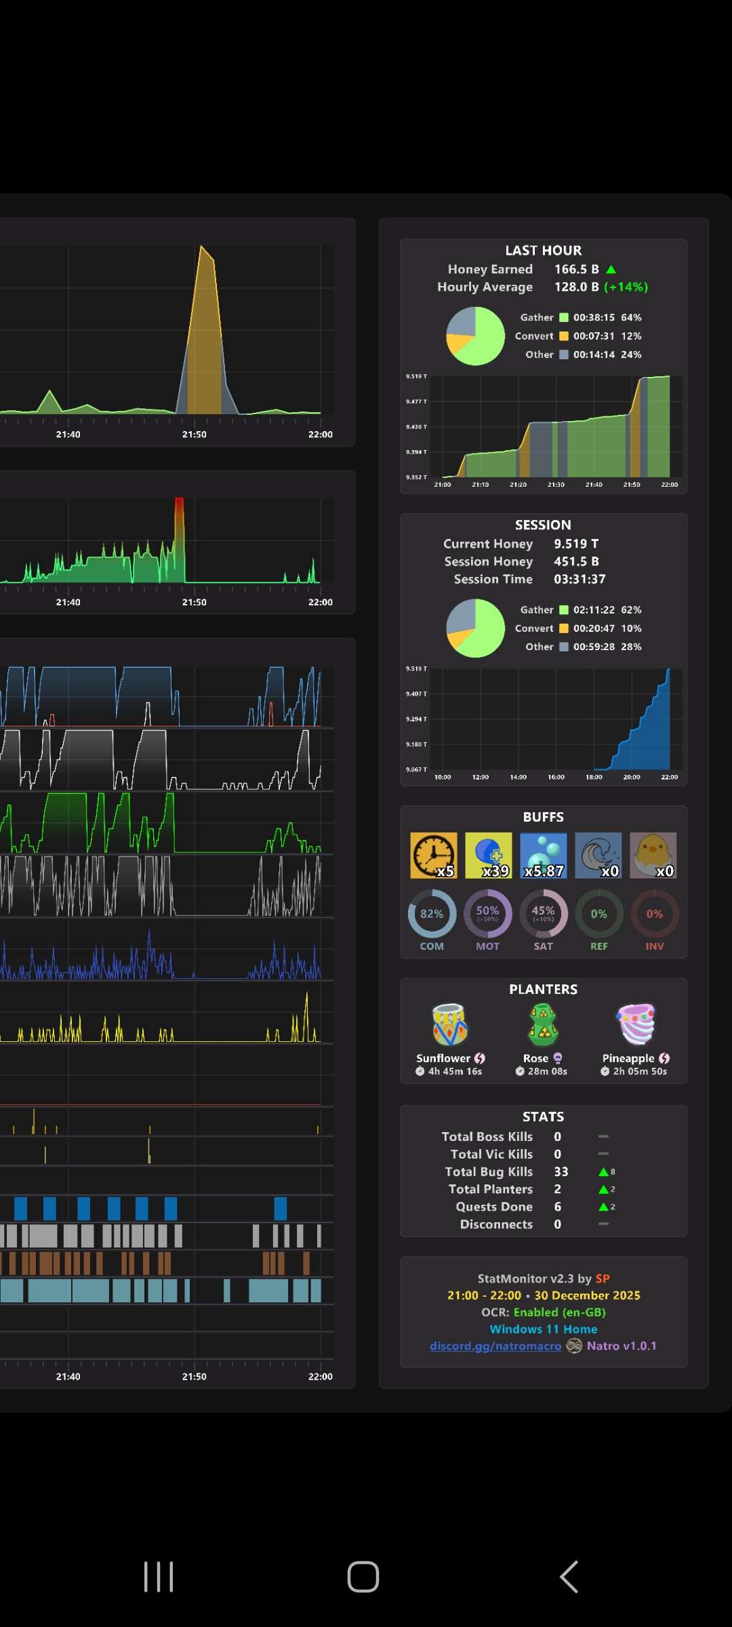The image size is (732, 1627).
Task: Click the Last Hour gather pie chart
Action: point(476,336)
